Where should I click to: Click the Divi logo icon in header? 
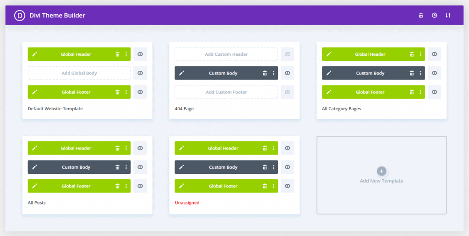19,16
